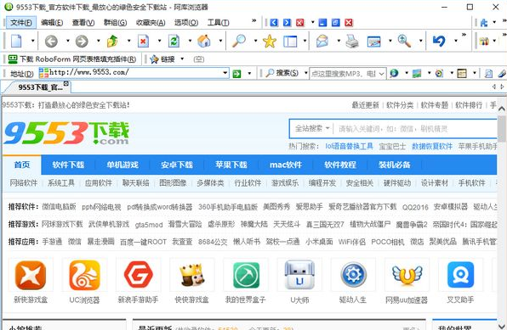Open favorites with the yellow star icon

tap(270, 42)
